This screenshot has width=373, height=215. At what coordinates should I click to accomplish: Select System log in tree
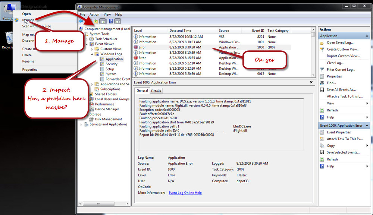click(111, 74)
